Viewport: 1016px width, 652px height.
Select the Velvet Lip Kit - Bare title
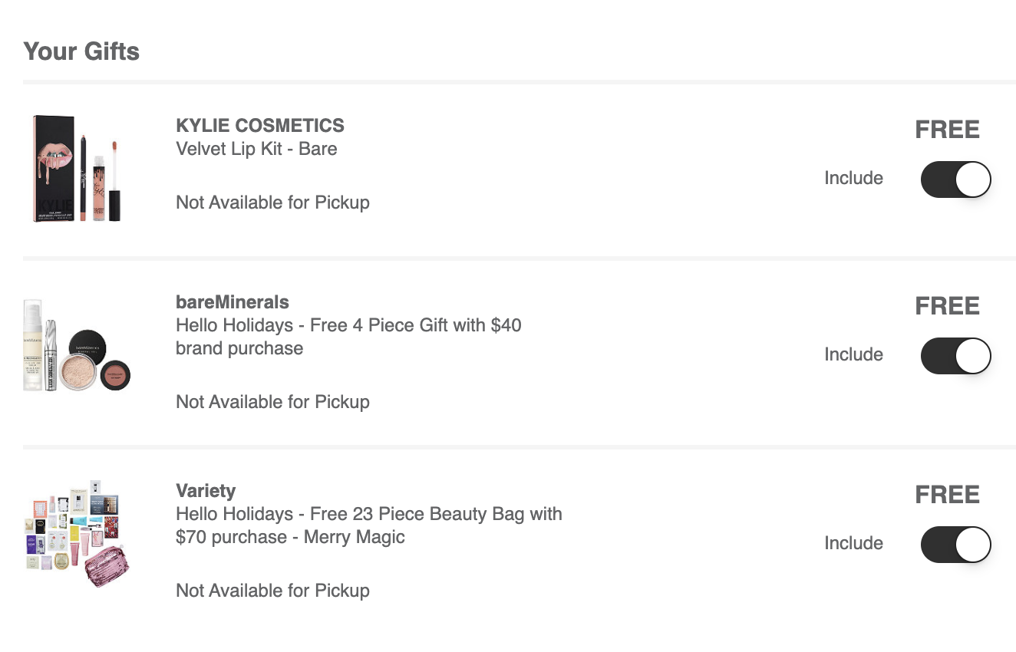pyautogui.click(x=256, y=149)
